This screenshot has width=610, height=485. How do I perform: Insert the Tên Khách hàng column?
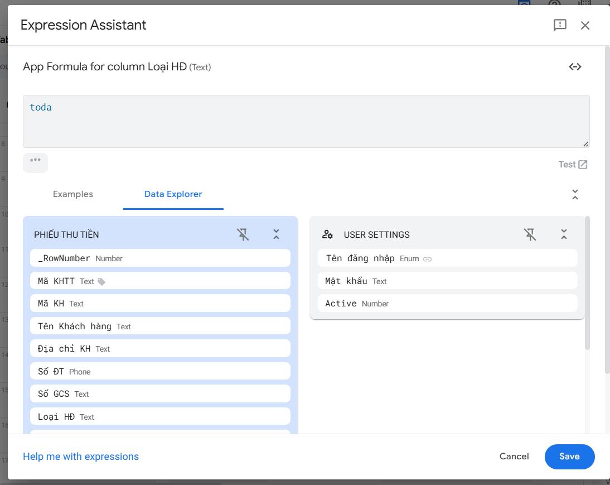(x=160, y=326)
